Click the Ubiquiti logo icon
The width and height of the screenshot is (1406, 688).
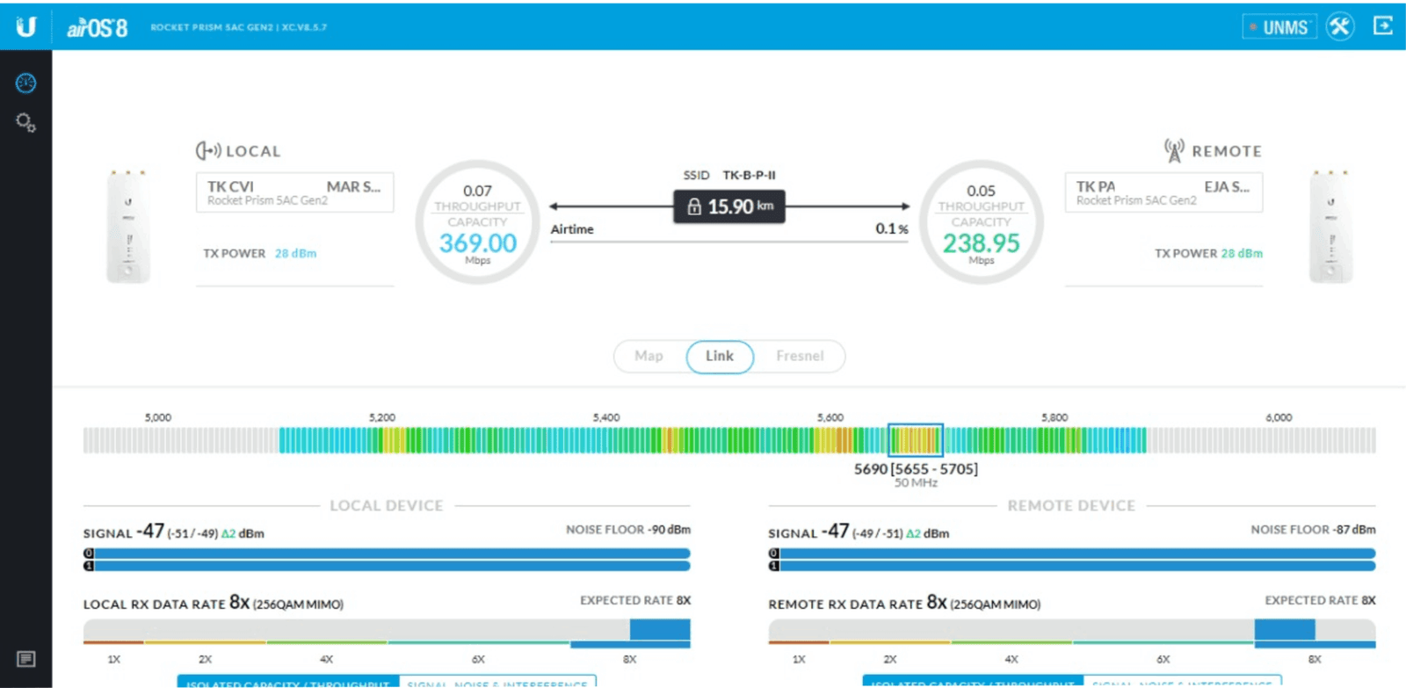click(x=26, y=26)
